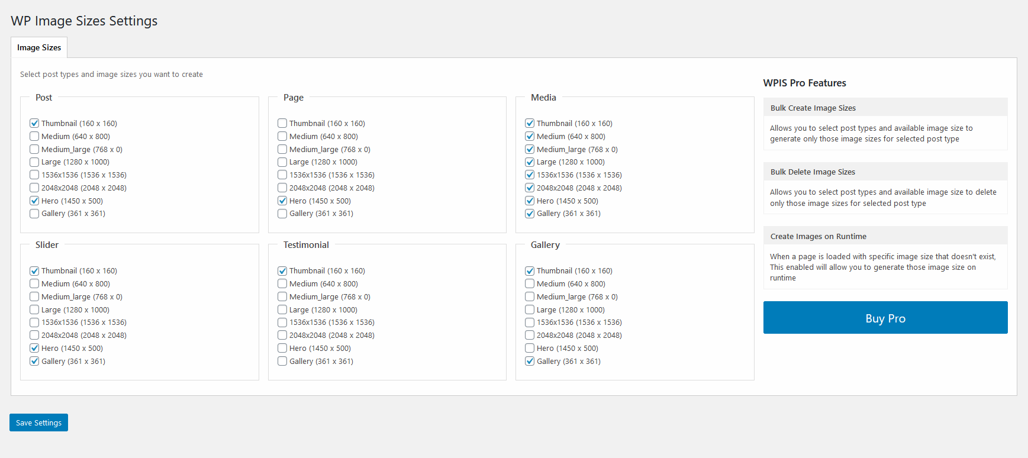The height and width of the screenshot is (458, 1028).
Task: Enable Large size for Gallery post type
Action: click(x=530, y=309)
